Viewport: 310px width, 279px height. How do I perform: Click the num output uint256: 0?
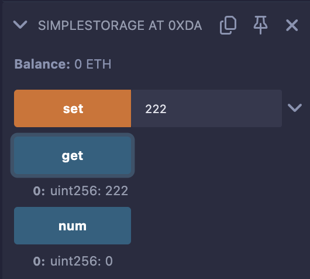[x=81, y=261]
